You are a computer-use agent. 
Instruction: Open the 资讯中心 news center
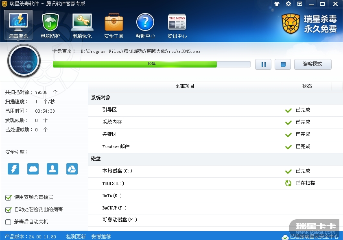tap(177, 25)
